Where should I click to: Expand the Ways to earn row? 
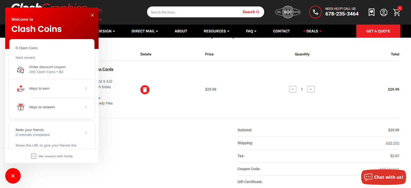(52, 88)
